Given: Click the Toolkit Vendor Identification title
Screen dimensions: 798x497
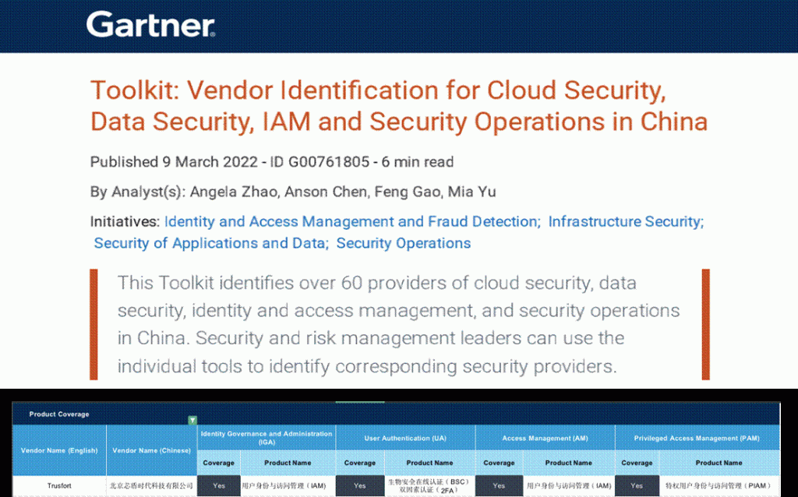Looking at the screenshot, I should coord(399,106).
